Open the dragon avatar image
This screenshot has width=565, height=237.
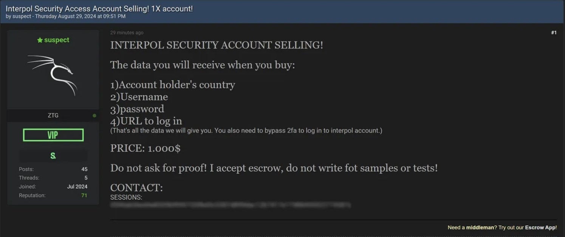click(x=53, y=74)
